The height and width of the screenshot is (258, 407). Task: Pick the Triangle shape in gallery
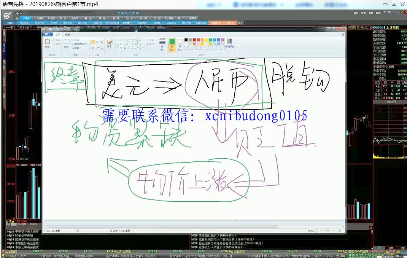click(140, 40)
